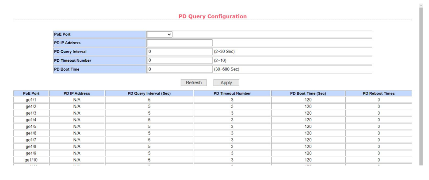The image size is (429, 180).
Task: Select the ge1/5 port cell
Action: point(31,127)
